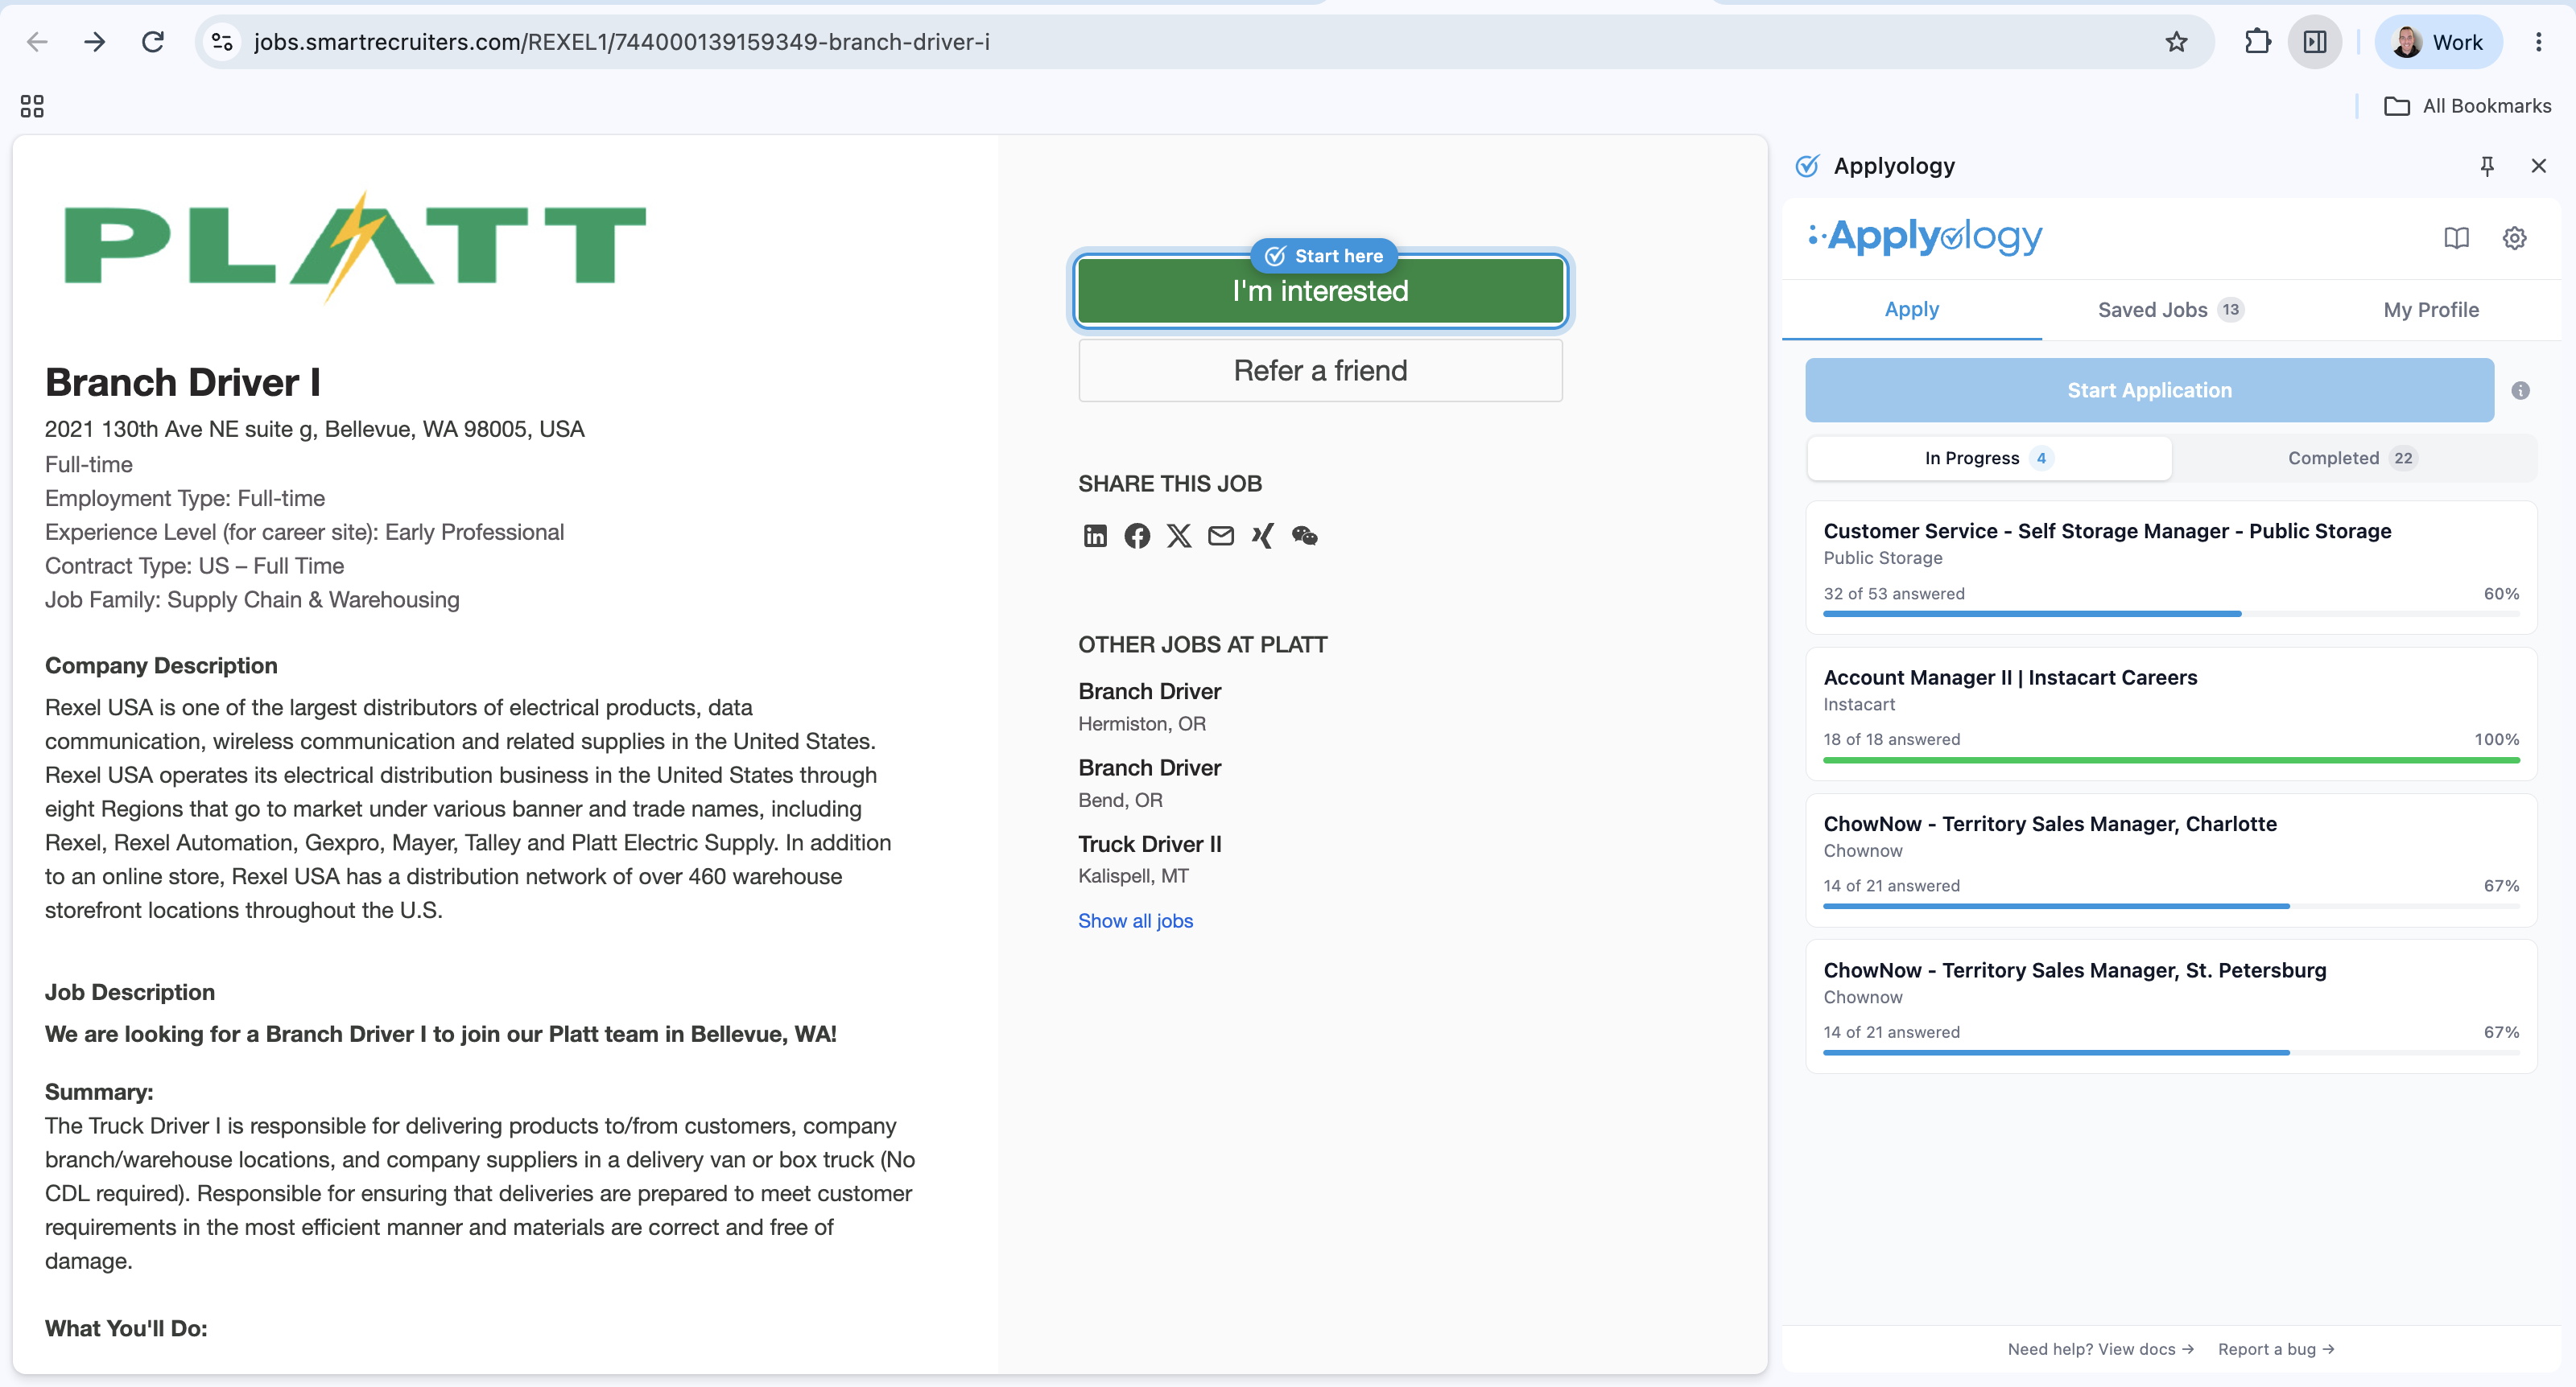Viewport: 2576px width, 1387px height.
Task: Bookmark this page with star icon
Action: pyautogui.click(x=2176, y=42)
